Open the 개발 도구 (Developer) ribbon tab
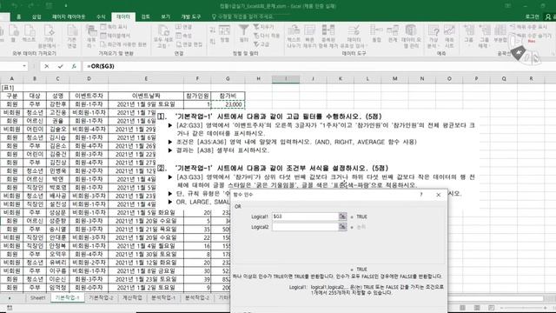556x313 pixels. tap(191, 17)
